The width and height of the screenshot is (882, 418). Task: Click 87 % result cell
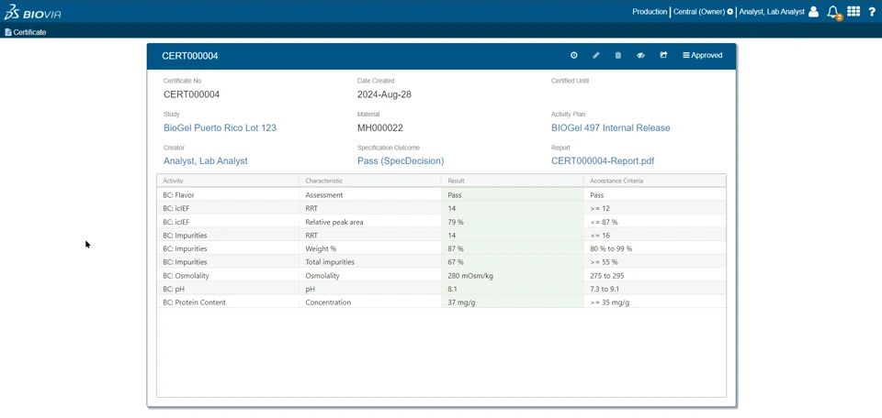click(x=513, y=248)
